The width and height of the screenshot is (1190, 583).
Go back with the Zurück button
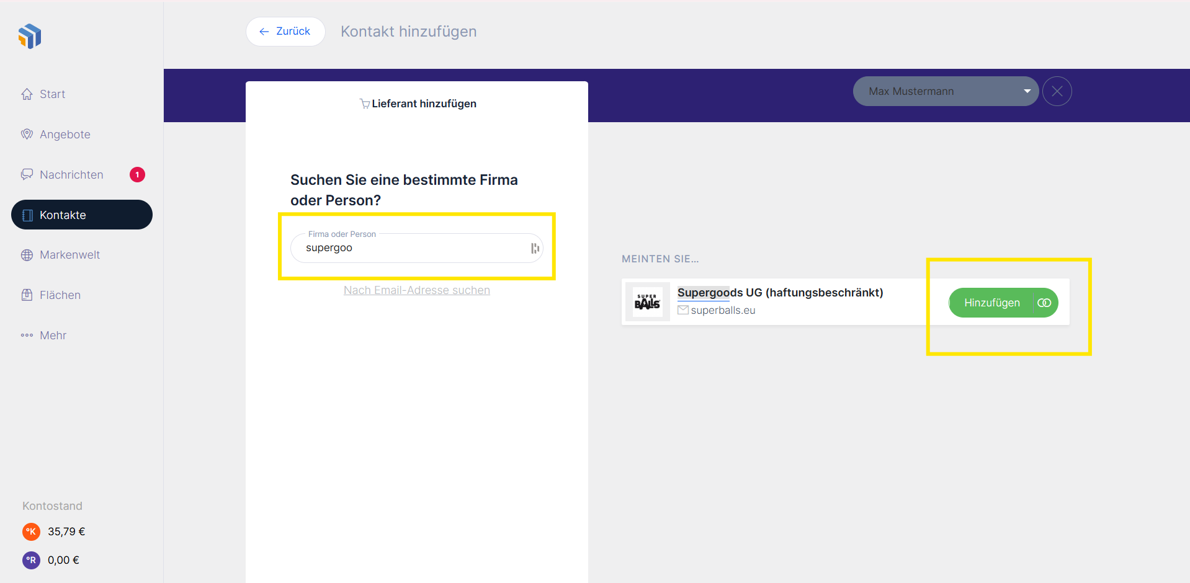pos(285,32)
